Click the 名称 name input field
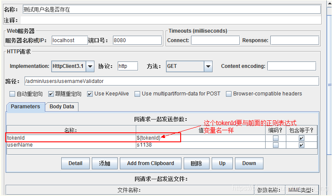This screenshot has width=332, height=196. (172, 9)
